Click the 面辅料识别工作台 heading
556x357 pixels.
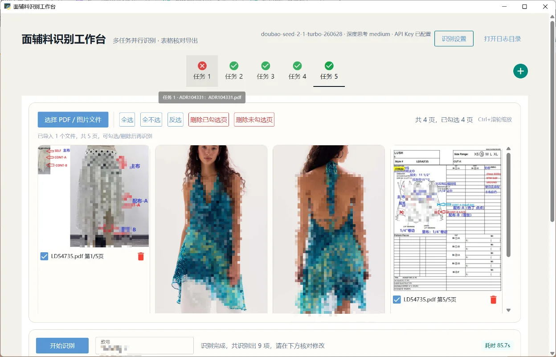tap(64, 39)
